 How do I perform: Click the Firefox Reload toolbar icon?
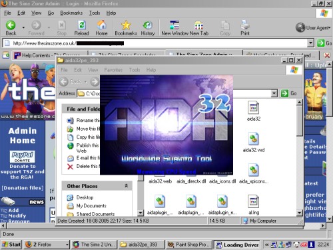coord(82,25)
